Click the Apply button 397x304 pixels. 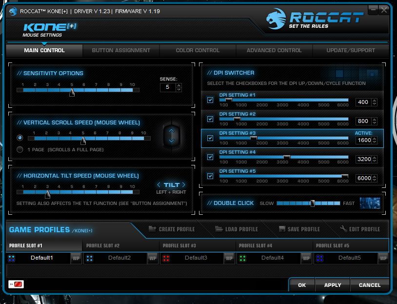(333, 285)
